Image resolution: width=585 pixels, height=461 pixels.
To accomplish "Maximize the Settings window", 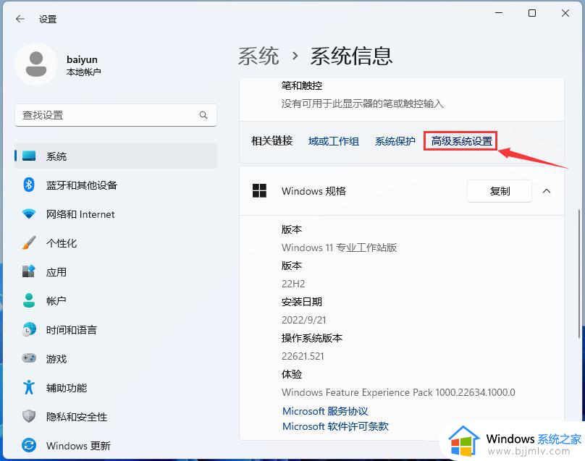I will point(532,13).
